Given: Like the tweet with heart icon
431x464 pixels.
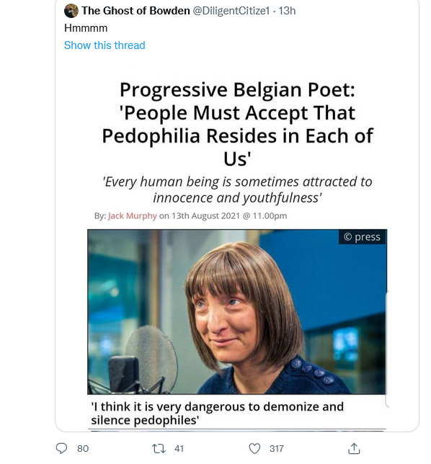Looking at the screenshot, I should click(x=254, y=449).
